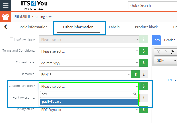Click the Cut icon in editor toolbar
Image resolution: width=177 pixels, height=123 pixels.
click(158, 52)
